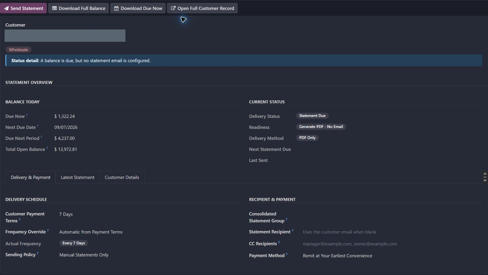Click the Open Full Customer Record external-link icon

pos(173,8)
